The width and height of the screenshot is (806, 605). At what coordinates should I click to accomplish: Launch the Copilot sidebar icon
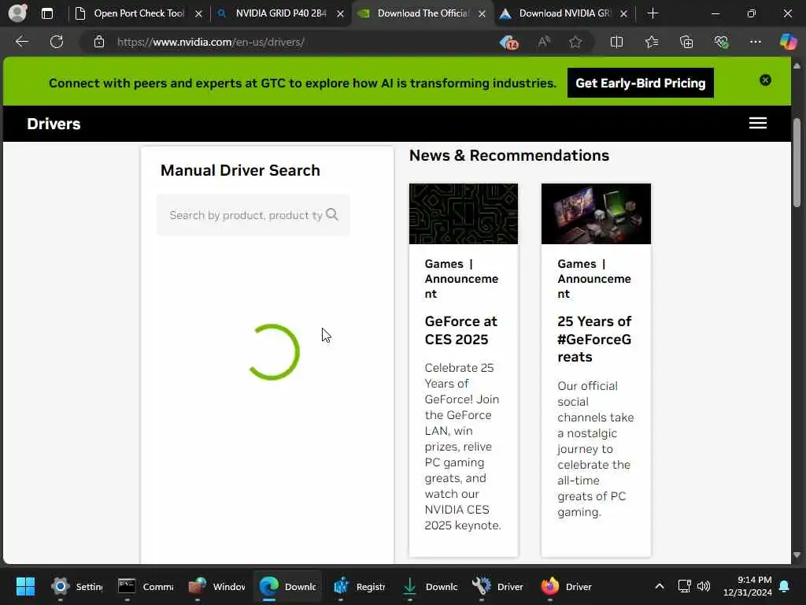point(788,42)
